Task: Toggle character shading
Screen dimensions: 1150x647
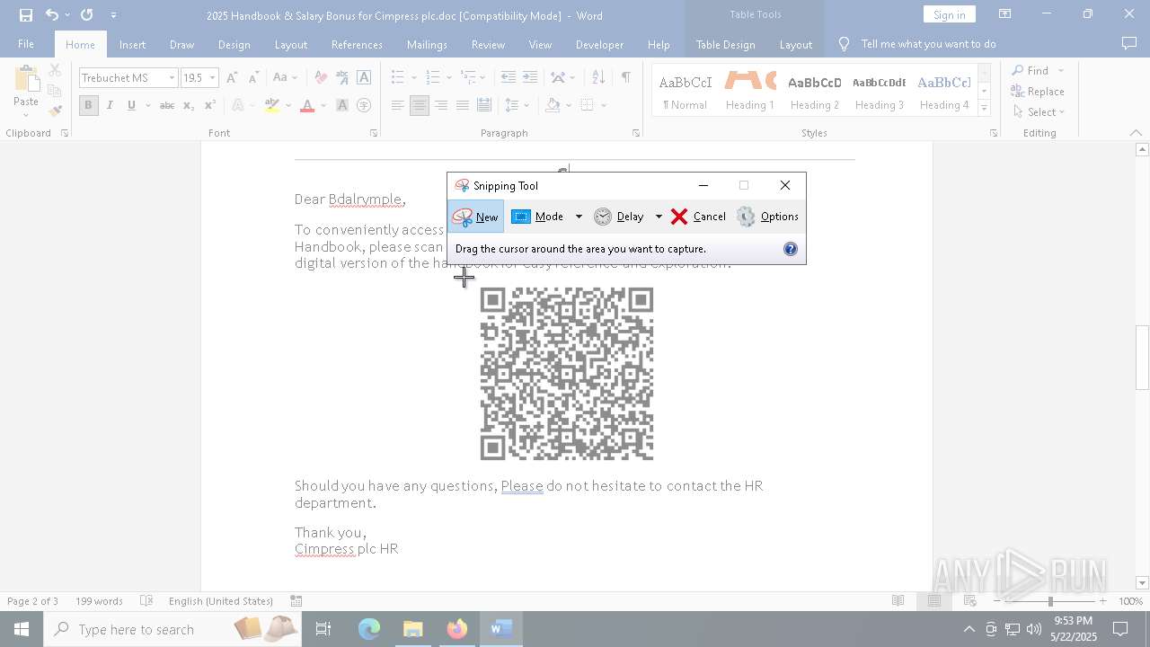Action: pyautogui.click(x=342, y=105)
